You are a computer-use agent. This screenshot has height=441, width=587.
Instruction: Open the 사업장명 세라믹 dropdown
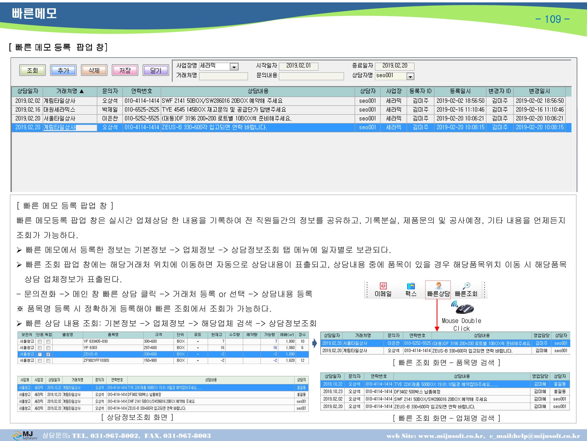click(234, 67)
